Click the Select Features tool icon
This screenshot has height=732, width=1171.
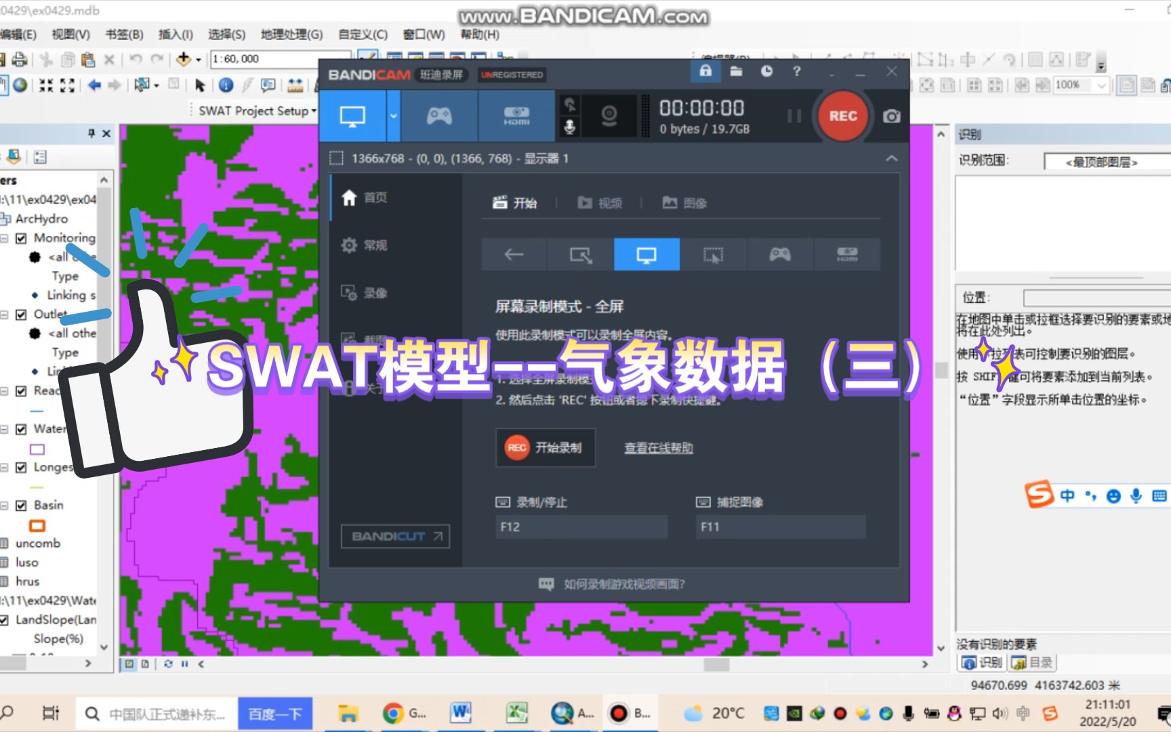tap(142, 85)
